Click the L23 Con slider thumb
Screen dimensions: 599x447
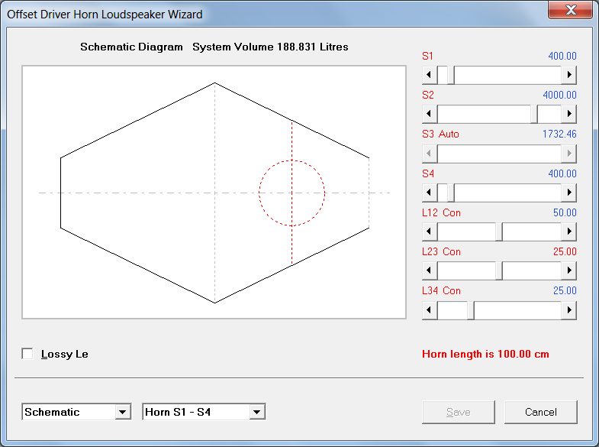click(x=499, y=270)
